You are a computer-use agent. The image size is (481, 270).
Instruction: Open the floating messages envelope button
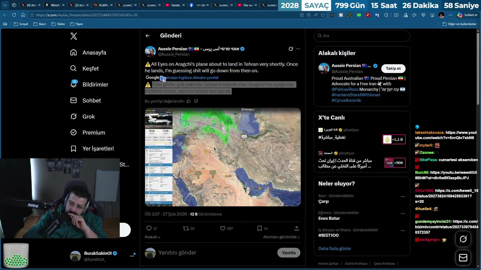pyautogui.click(x=463, y=258)
